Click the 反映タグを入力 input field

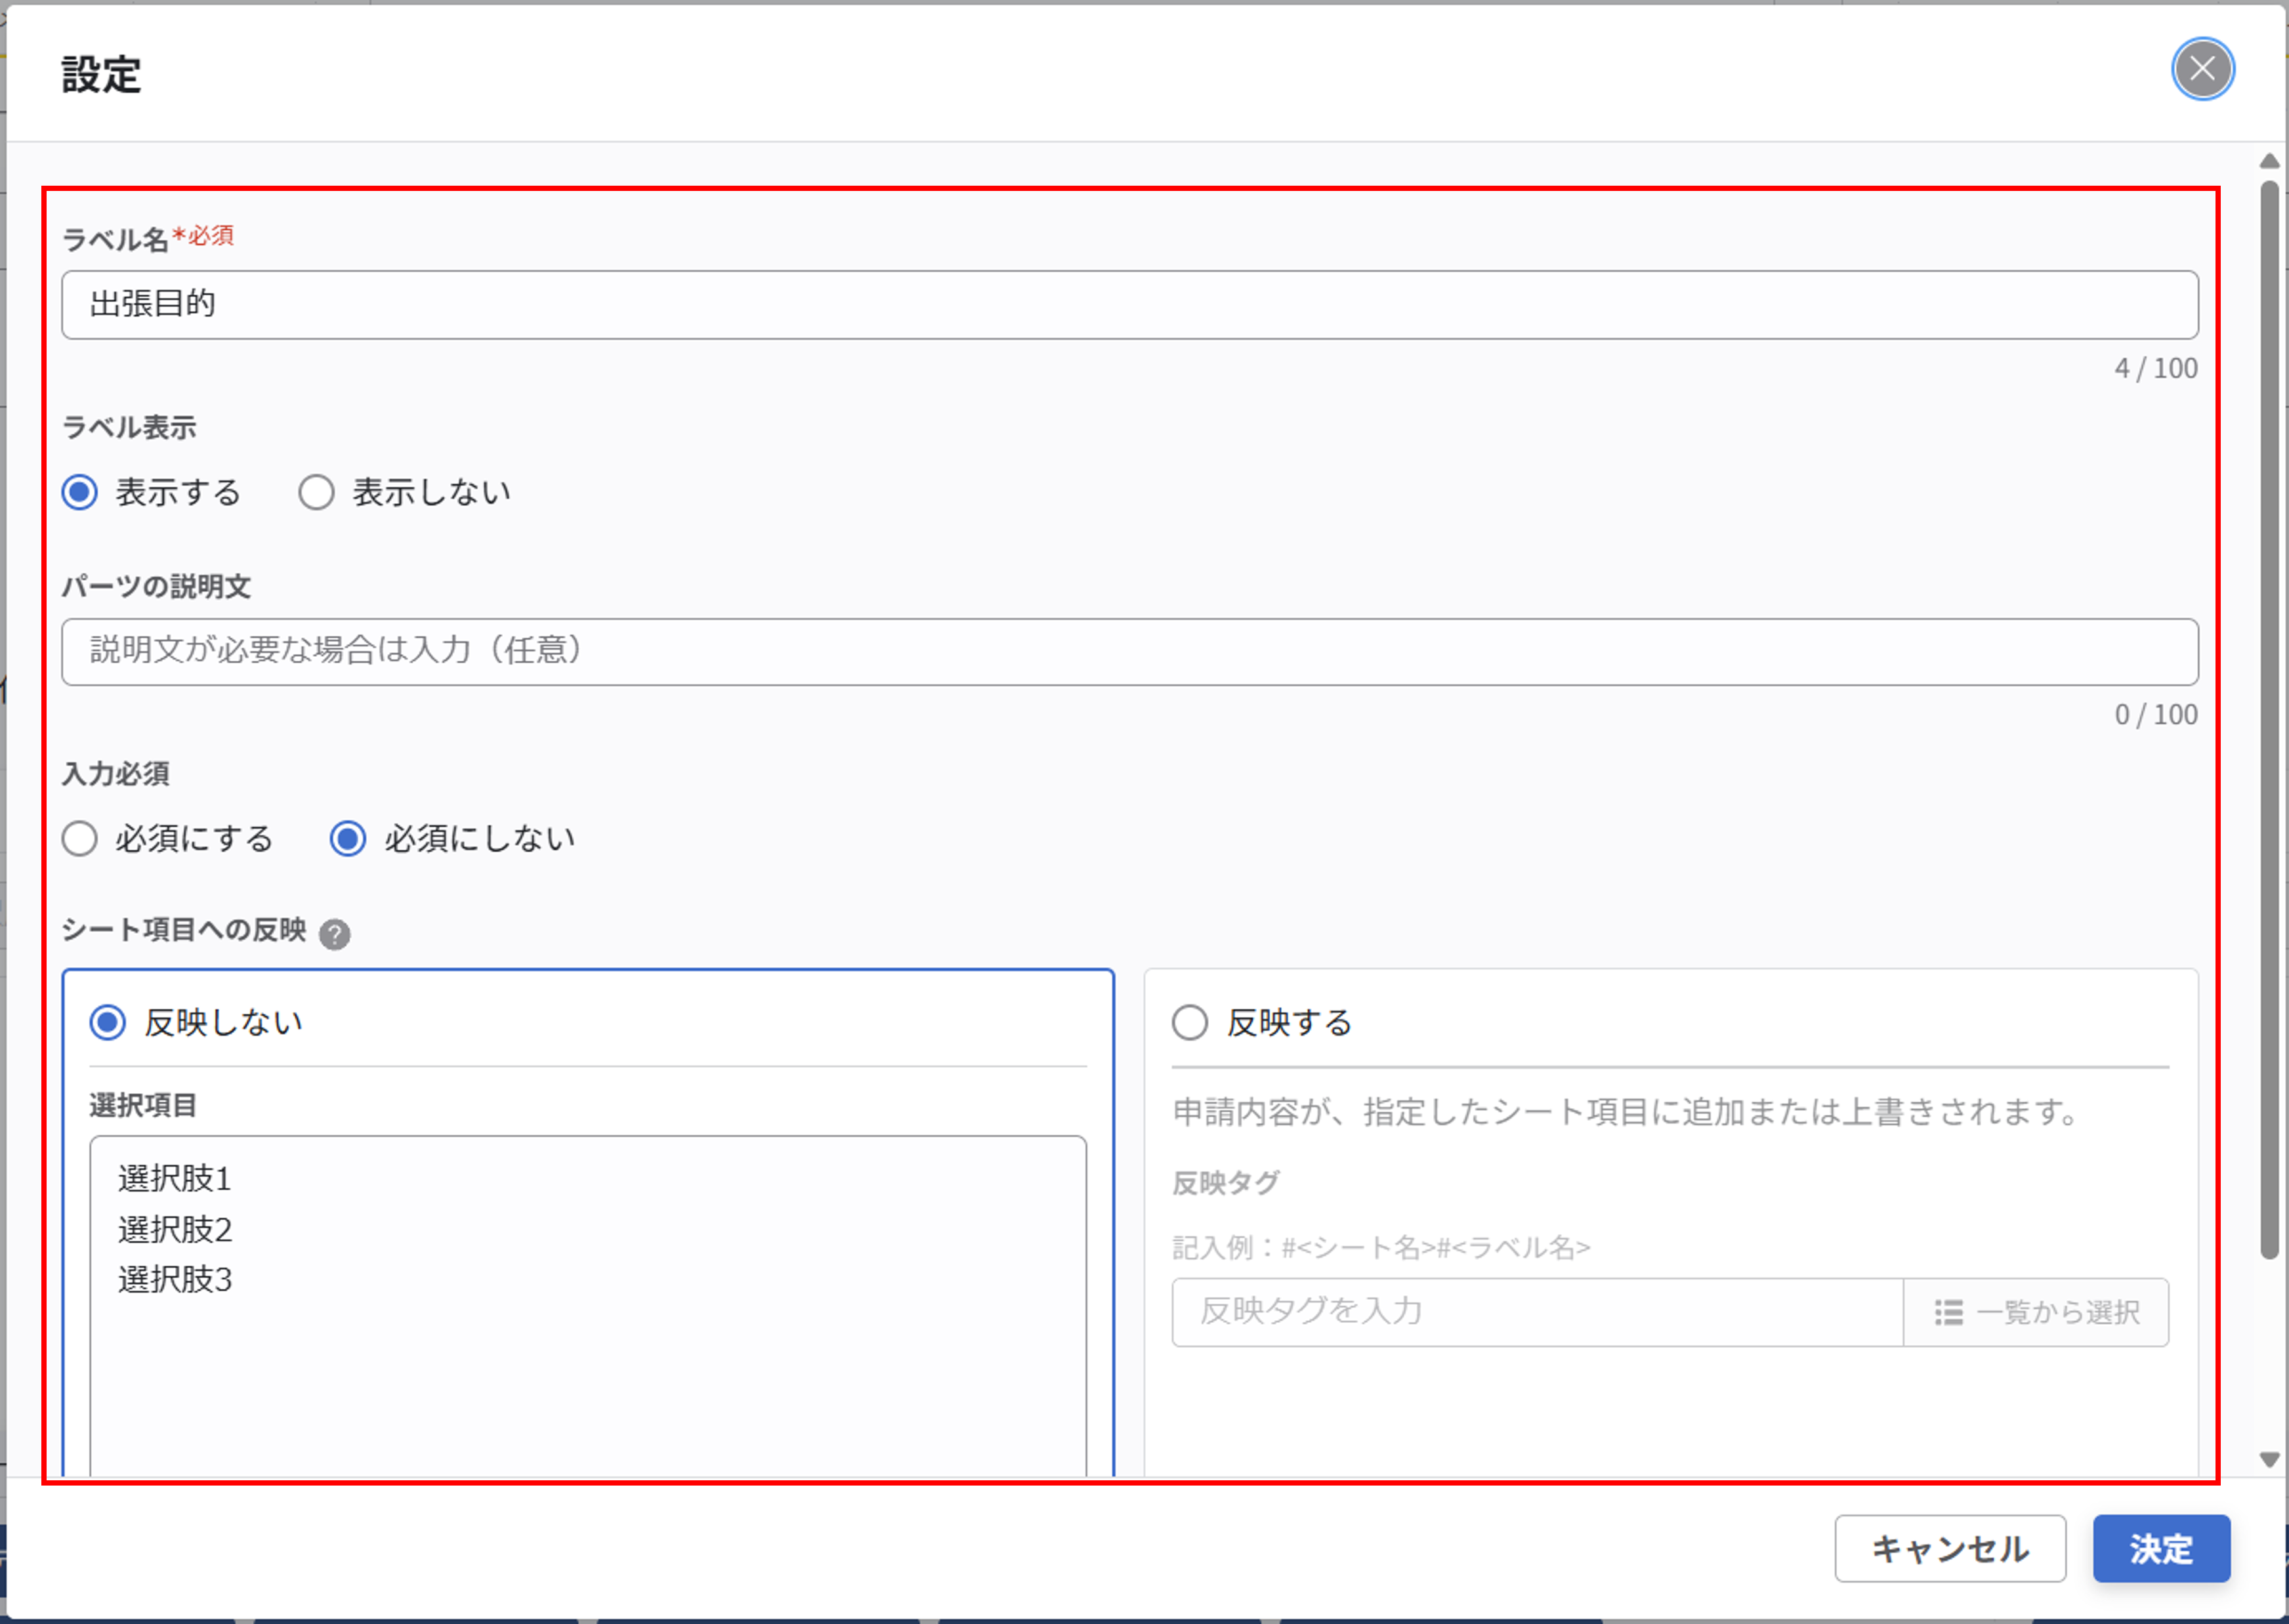click(x=1537, y=1311)
